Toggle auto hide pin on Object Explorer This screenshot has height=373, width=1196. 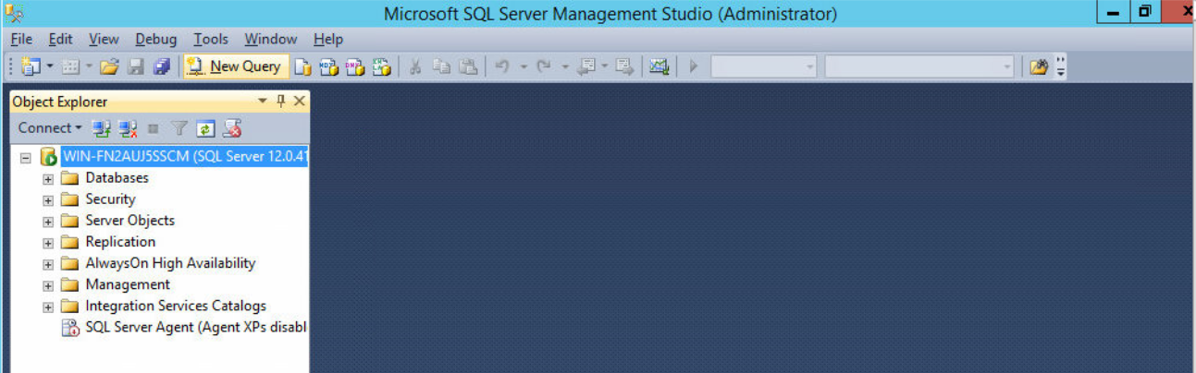[281, 102]
